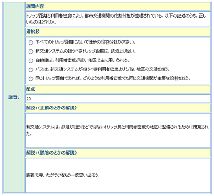Click the label text すべてのトリップ距離において徒歩
Image resolution: width=214 pixels, height=196 pixels.
[85, 42]
